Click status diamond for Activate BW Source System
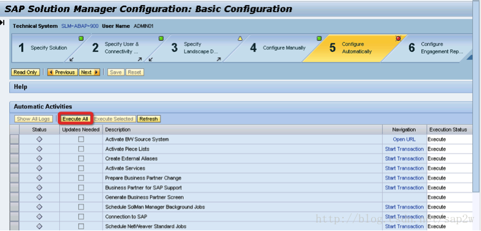This screenshot has height=231, width=481. click(x=39, y=140)
